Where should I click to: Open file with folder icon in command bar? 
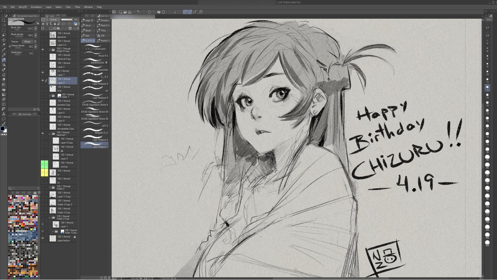click(x=125, y=12)
